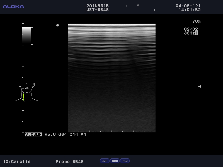The height and width of the screenshot is (167, 223).
Task: Toggle the BbH indicator
Action: [115, 161]
